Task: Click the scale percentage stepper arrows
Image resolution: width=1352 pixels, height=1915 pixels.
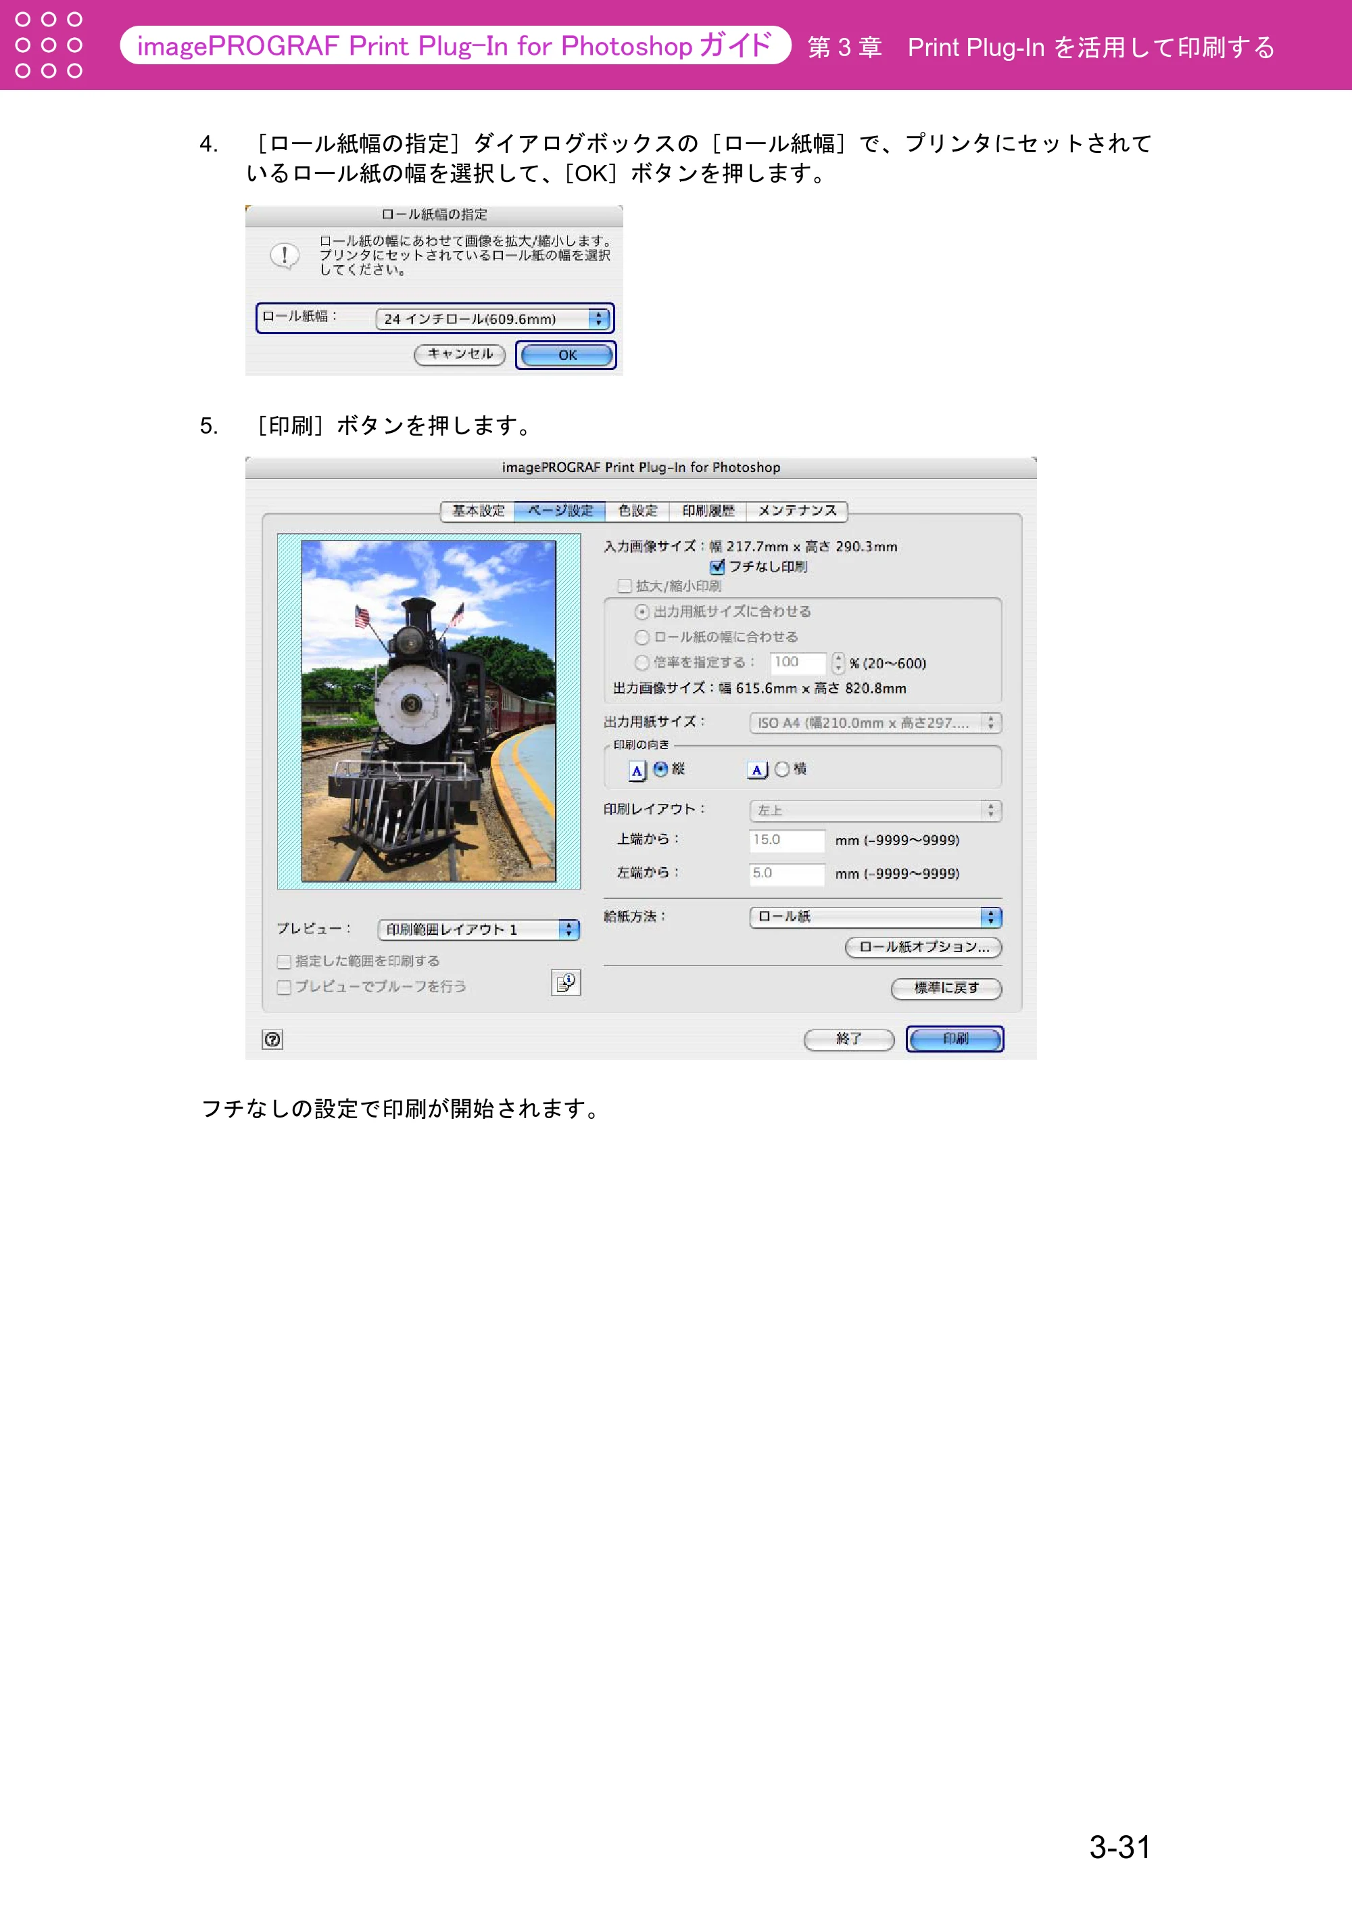Action: 838,663
